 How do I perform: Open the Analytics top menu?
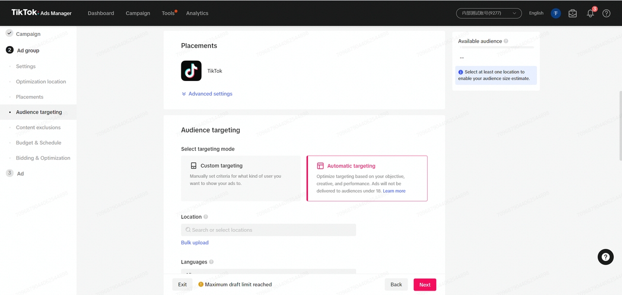[x=197, y=13]
